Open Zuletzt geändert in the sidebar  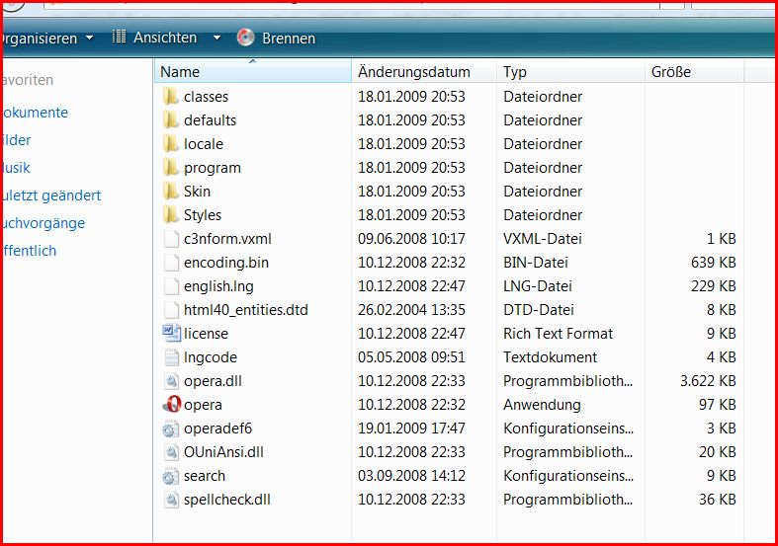51,195
